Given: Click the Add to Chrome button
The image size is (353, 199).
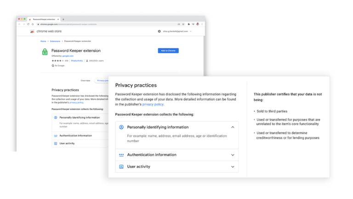Looking at the screenshot, I should point(168,51).
